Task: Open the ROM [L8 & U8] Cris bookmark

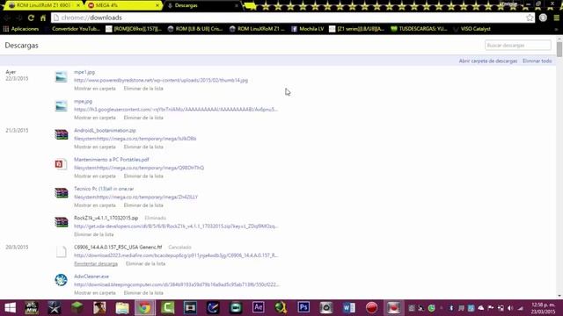Action: tap(195, 29)
